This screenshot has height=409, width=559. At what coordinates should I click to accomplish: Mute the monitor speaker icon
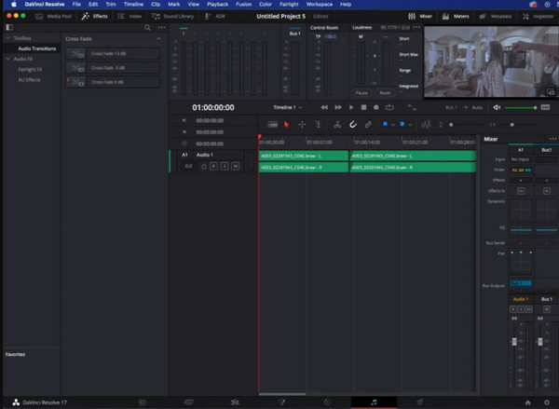(x=497, y=107)
